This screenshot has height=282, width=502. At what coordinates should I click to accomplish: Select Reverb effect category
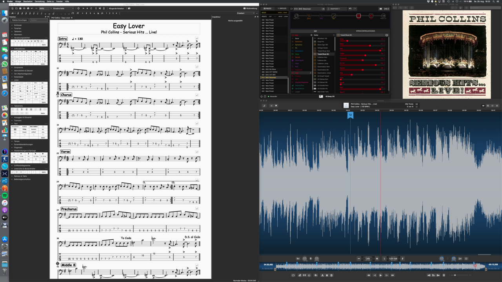298,57
